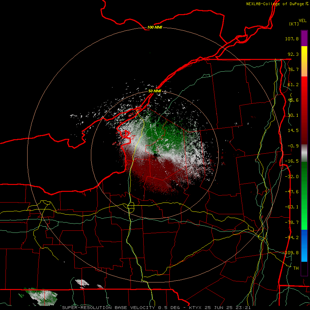Screen dimensions: 310x310
Task: Select the -63.1 scale value
Action: [x=292, y=207]
